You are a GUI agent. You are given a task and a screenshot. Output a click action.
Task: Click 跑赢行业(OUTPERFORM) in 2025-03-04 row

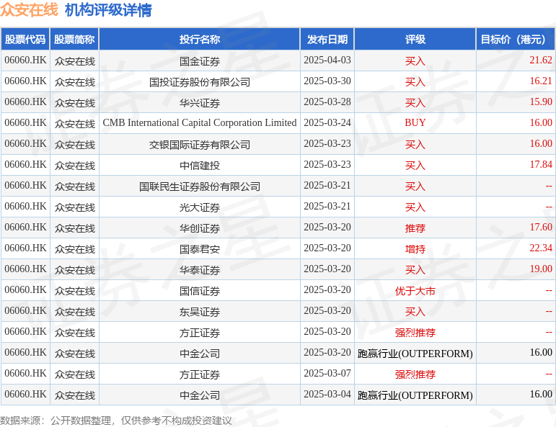(415, 395)
